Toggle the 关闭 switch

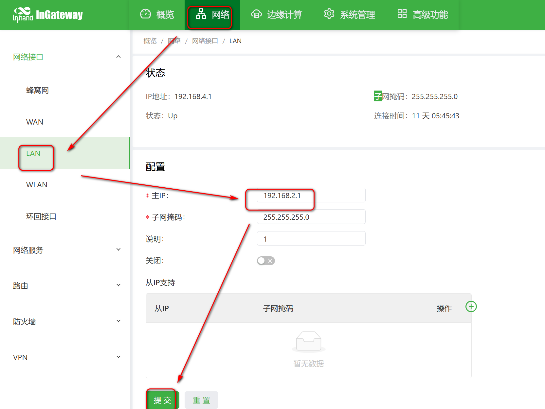pyautogui.click(x=266, y=261)
